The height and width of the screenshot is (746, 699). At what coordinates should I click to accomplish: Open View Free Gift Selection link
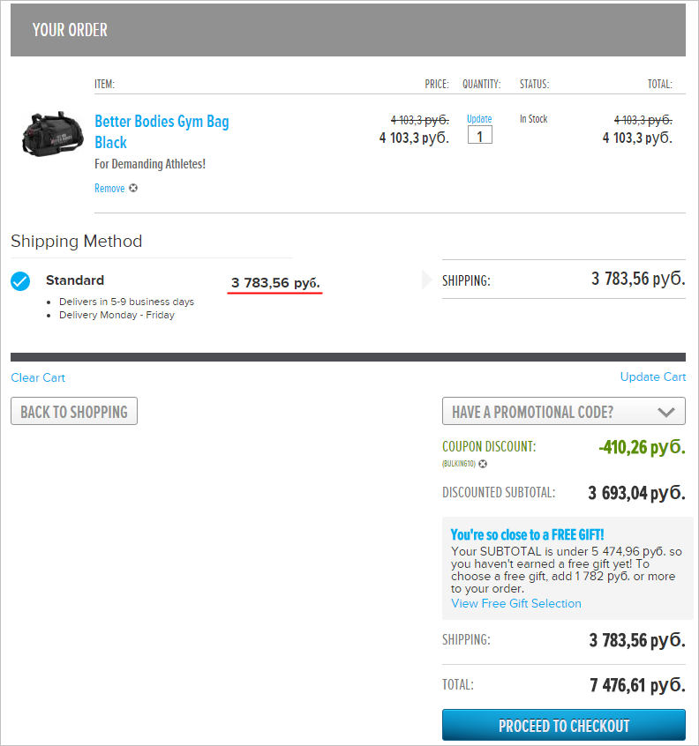tap(516, 603)
